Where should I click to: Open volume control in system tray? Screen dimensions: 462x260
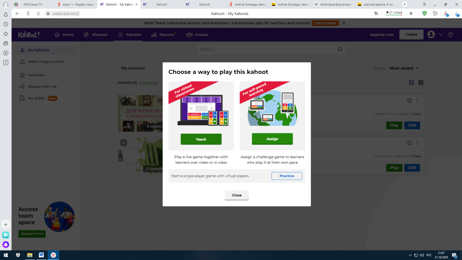tap(422, 255)
